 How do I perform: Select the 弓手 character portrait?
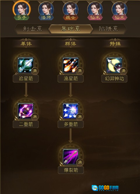click(22, 9)
